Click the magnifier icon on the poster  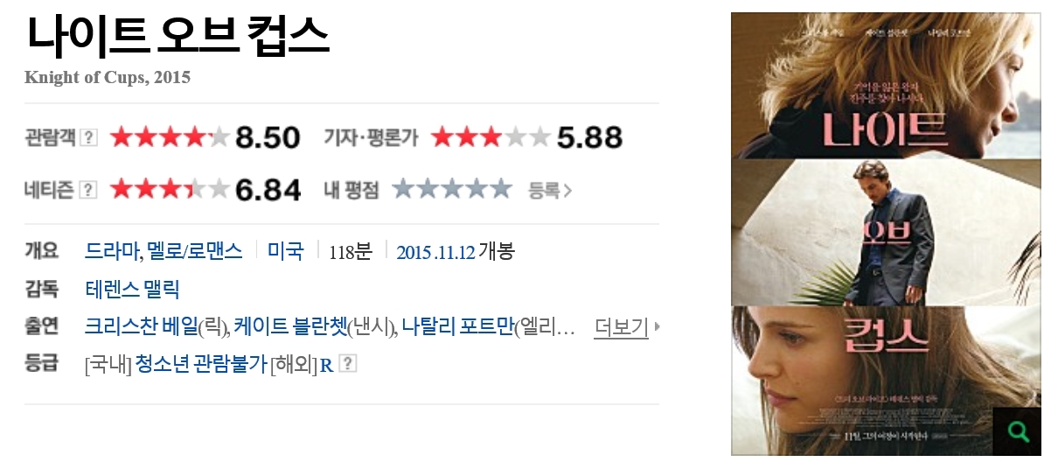1018,430
